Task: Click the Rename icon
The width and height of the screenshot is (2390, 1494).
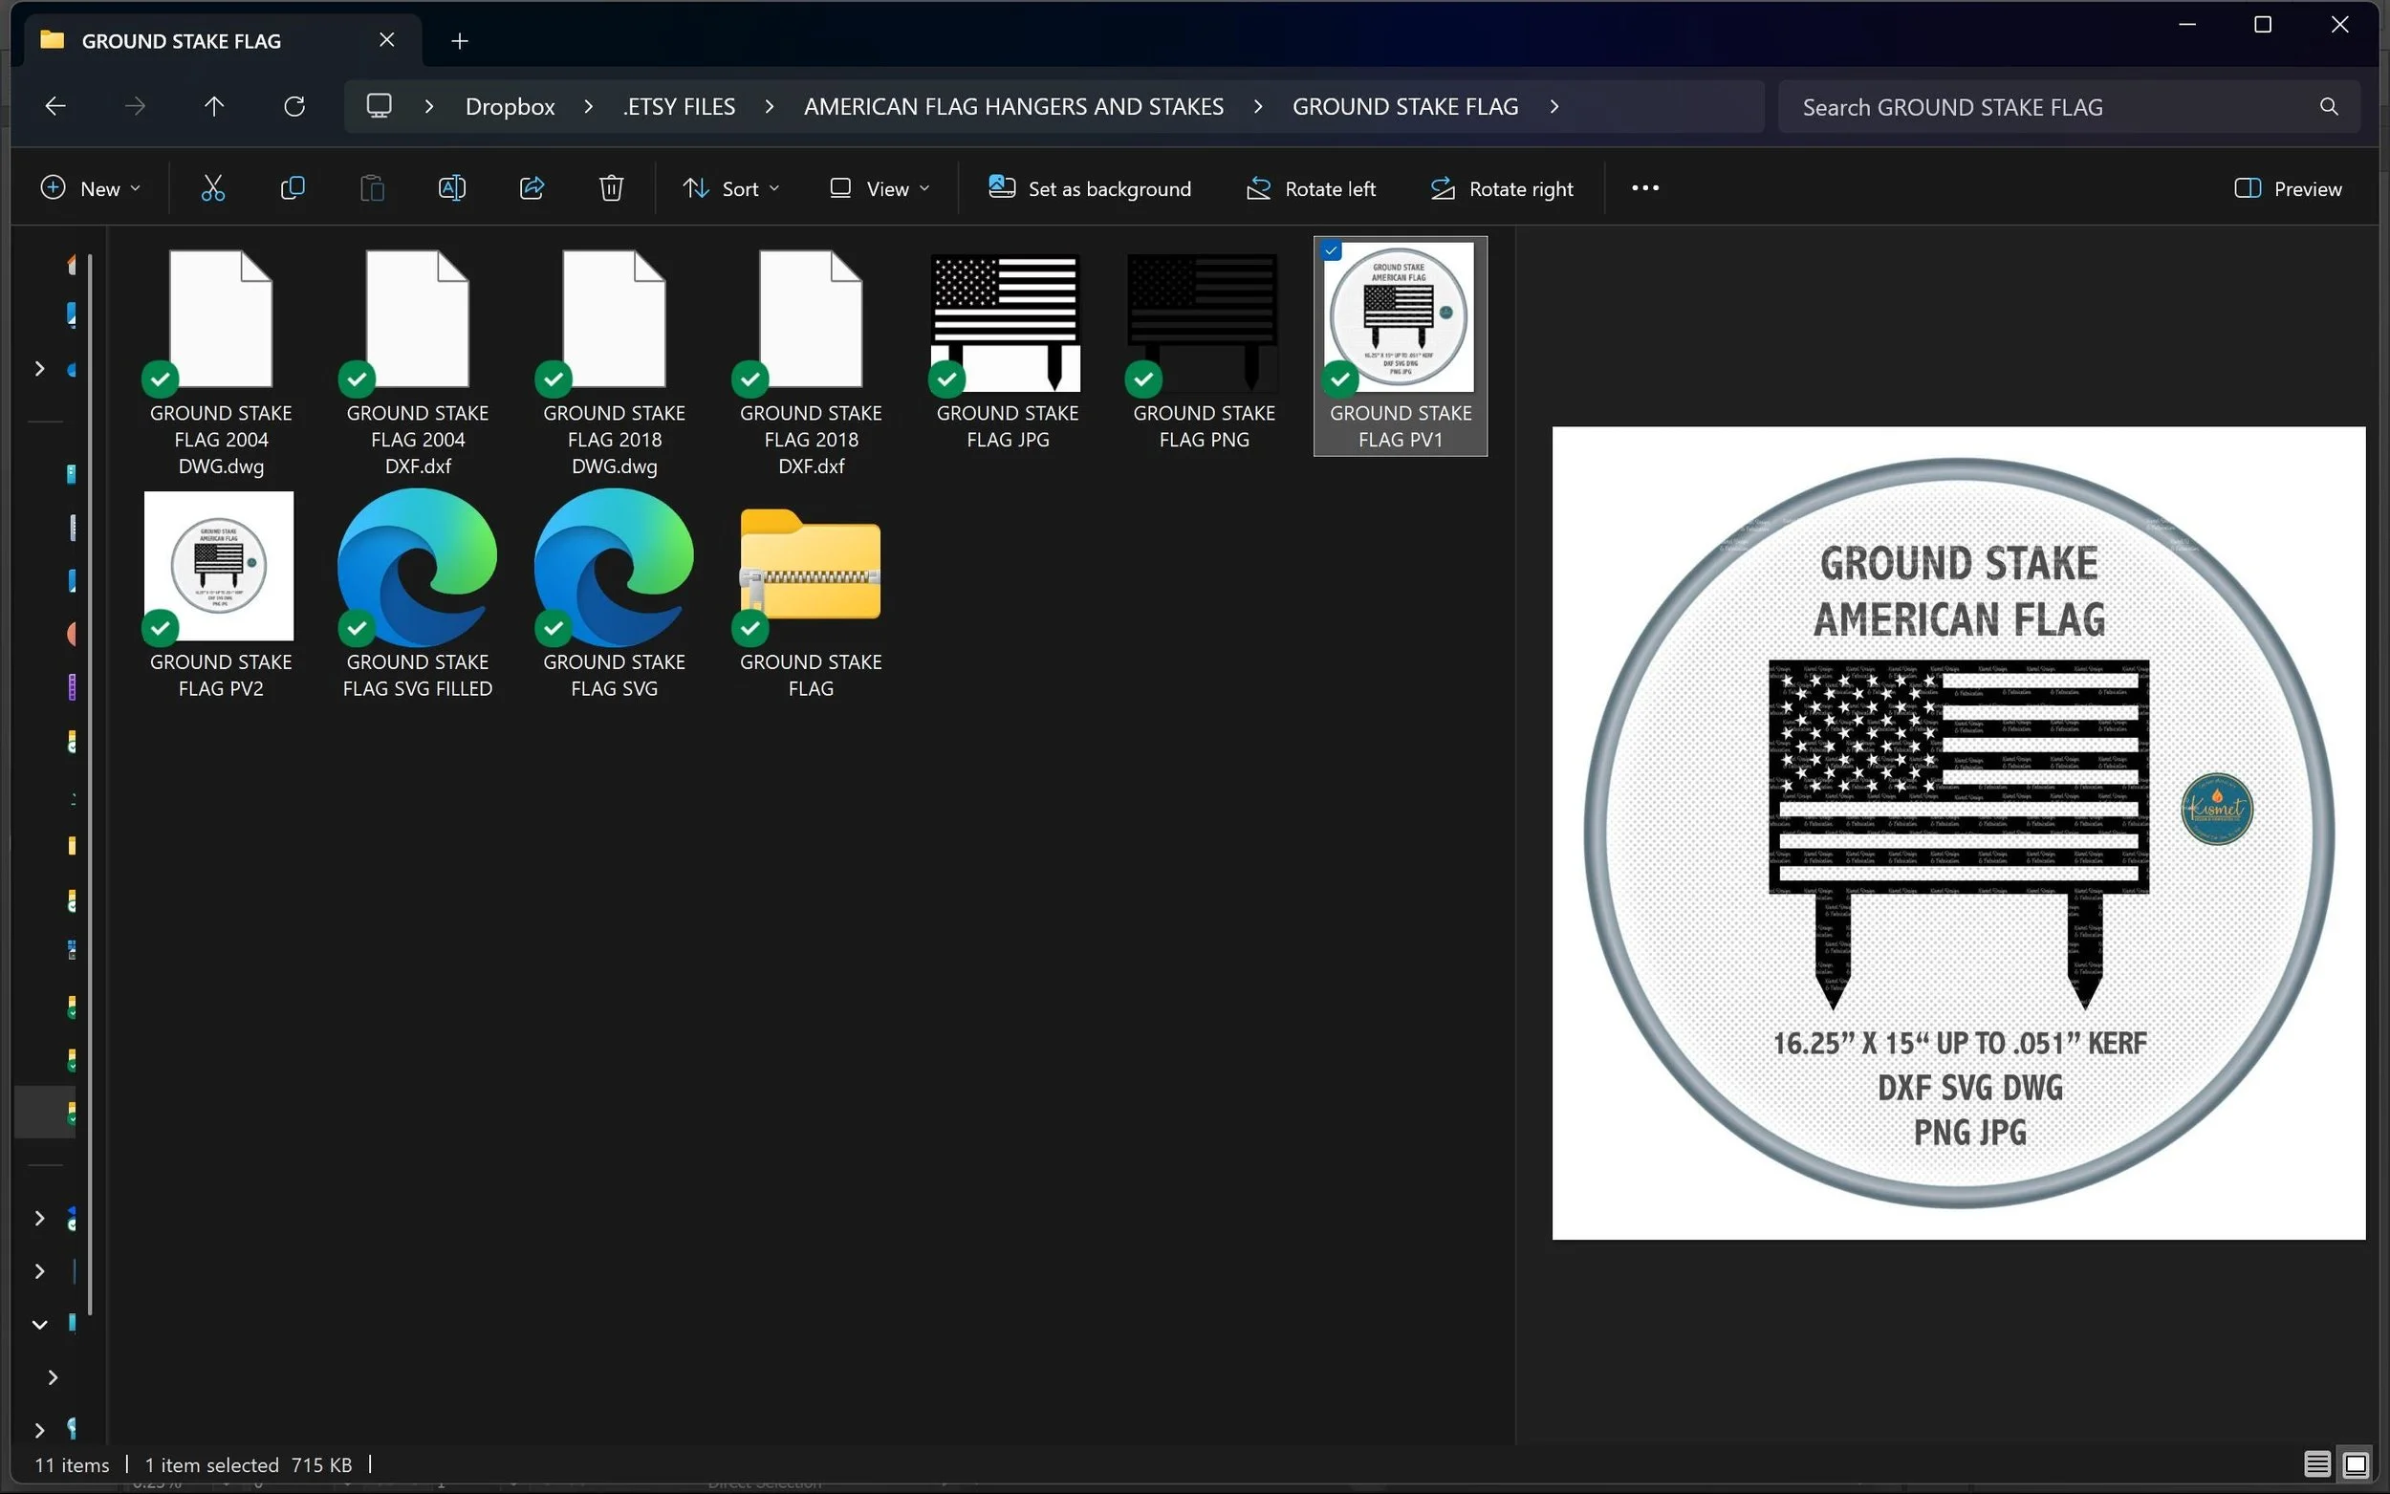Action: pyautogui.click(x=451, y=187)
